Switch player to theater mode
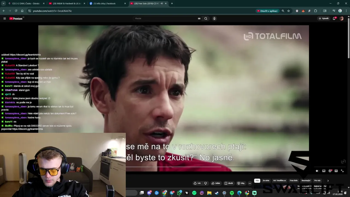The height and width of the screenshot is (197, 350). [336, 171]
